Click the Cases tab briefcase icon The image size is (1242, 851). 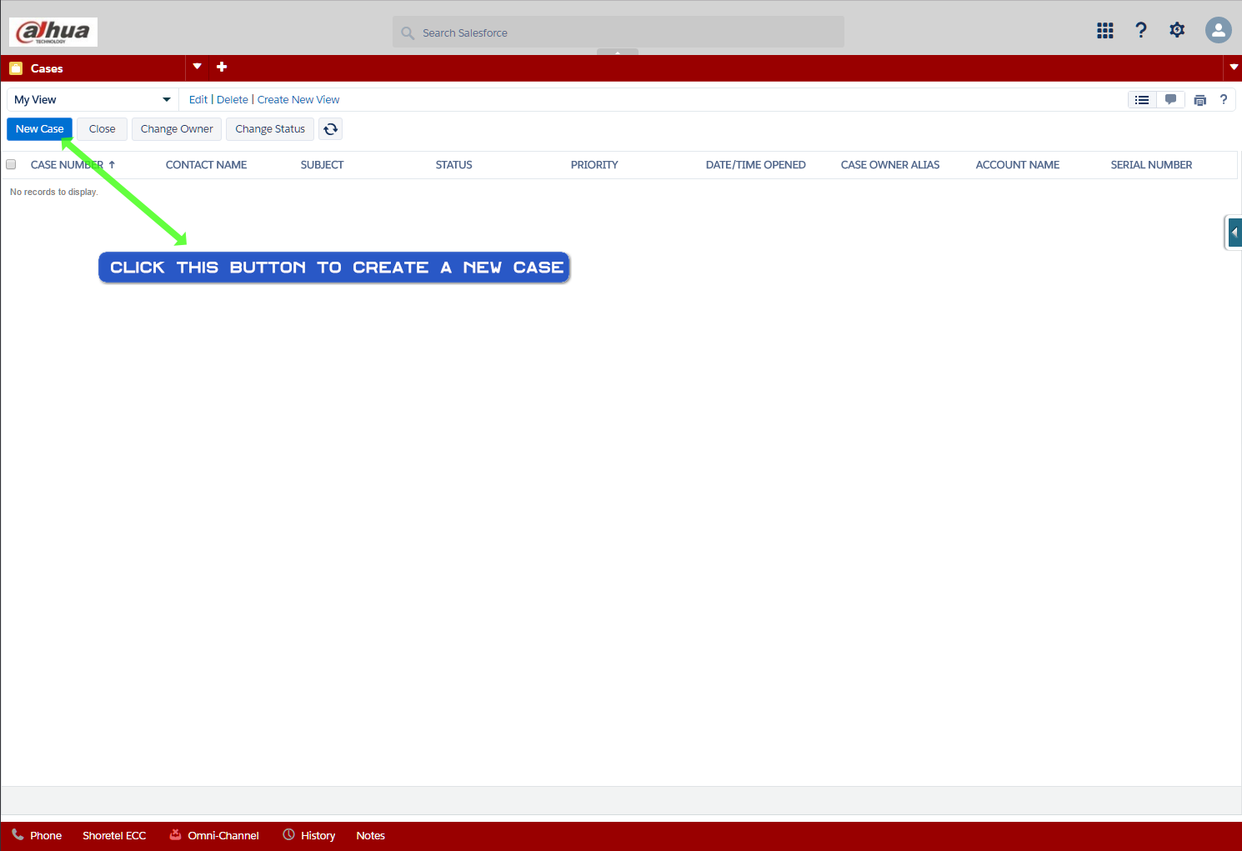tap(16, 68)
